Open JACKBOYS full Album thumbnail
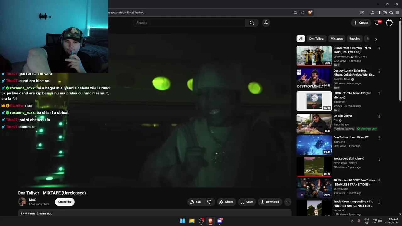Screen dimensions: 402x226 pyautogui.click(x=314, y=166)
